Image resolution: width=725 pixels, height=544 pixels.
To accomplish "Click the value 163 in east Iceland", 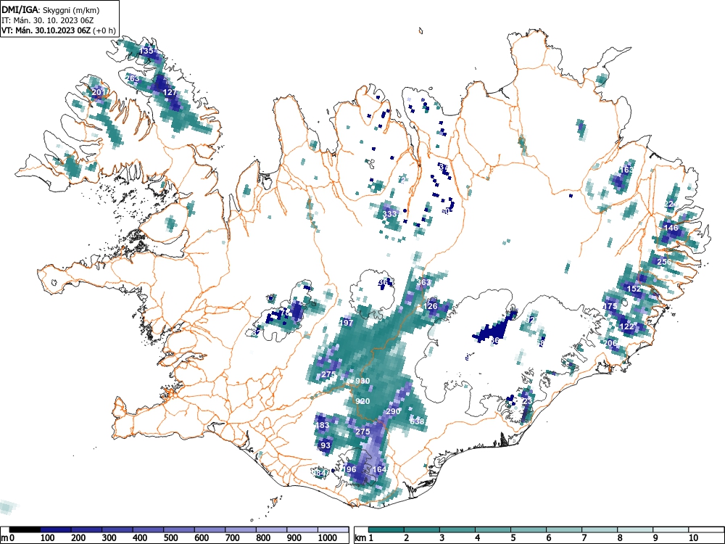I will tap(626, 170).
